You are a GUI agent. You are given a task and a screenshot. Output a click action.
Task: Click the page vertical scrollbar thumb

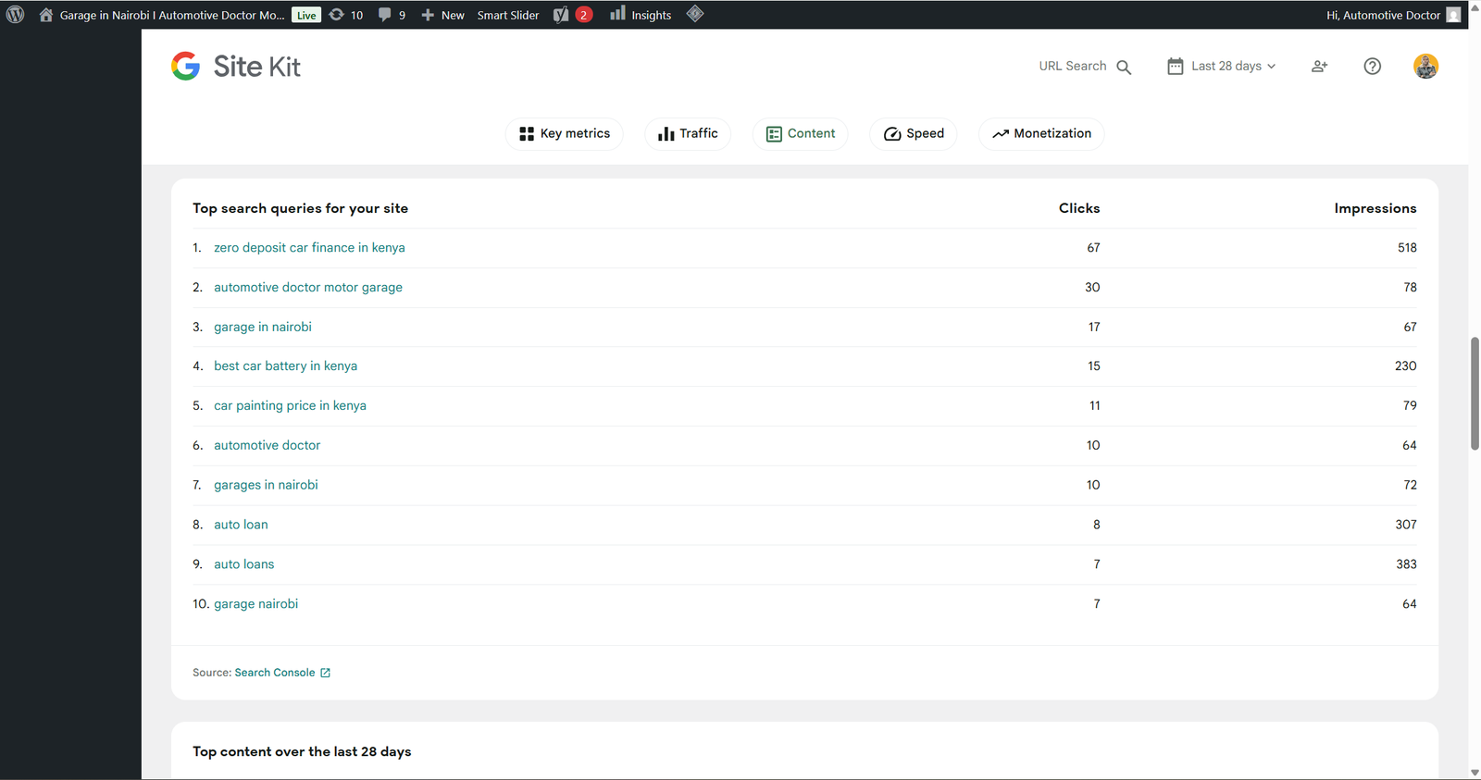coord(1475,393)
